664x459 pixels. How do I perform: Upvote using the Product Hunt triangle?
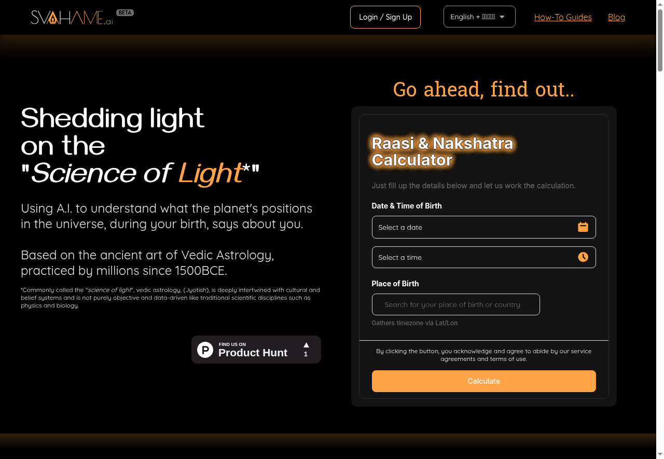(x=306, y=345)
